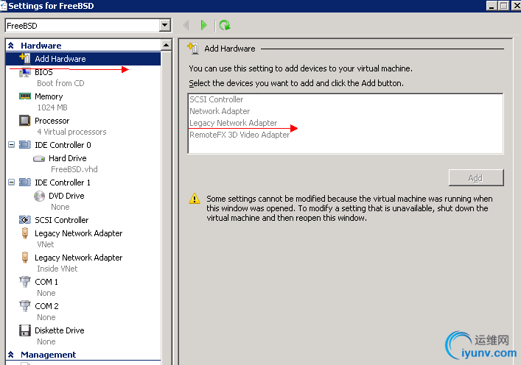Click the Hardware section heading
The height and width of the screenshot is (365, 521).
[41, 46]
